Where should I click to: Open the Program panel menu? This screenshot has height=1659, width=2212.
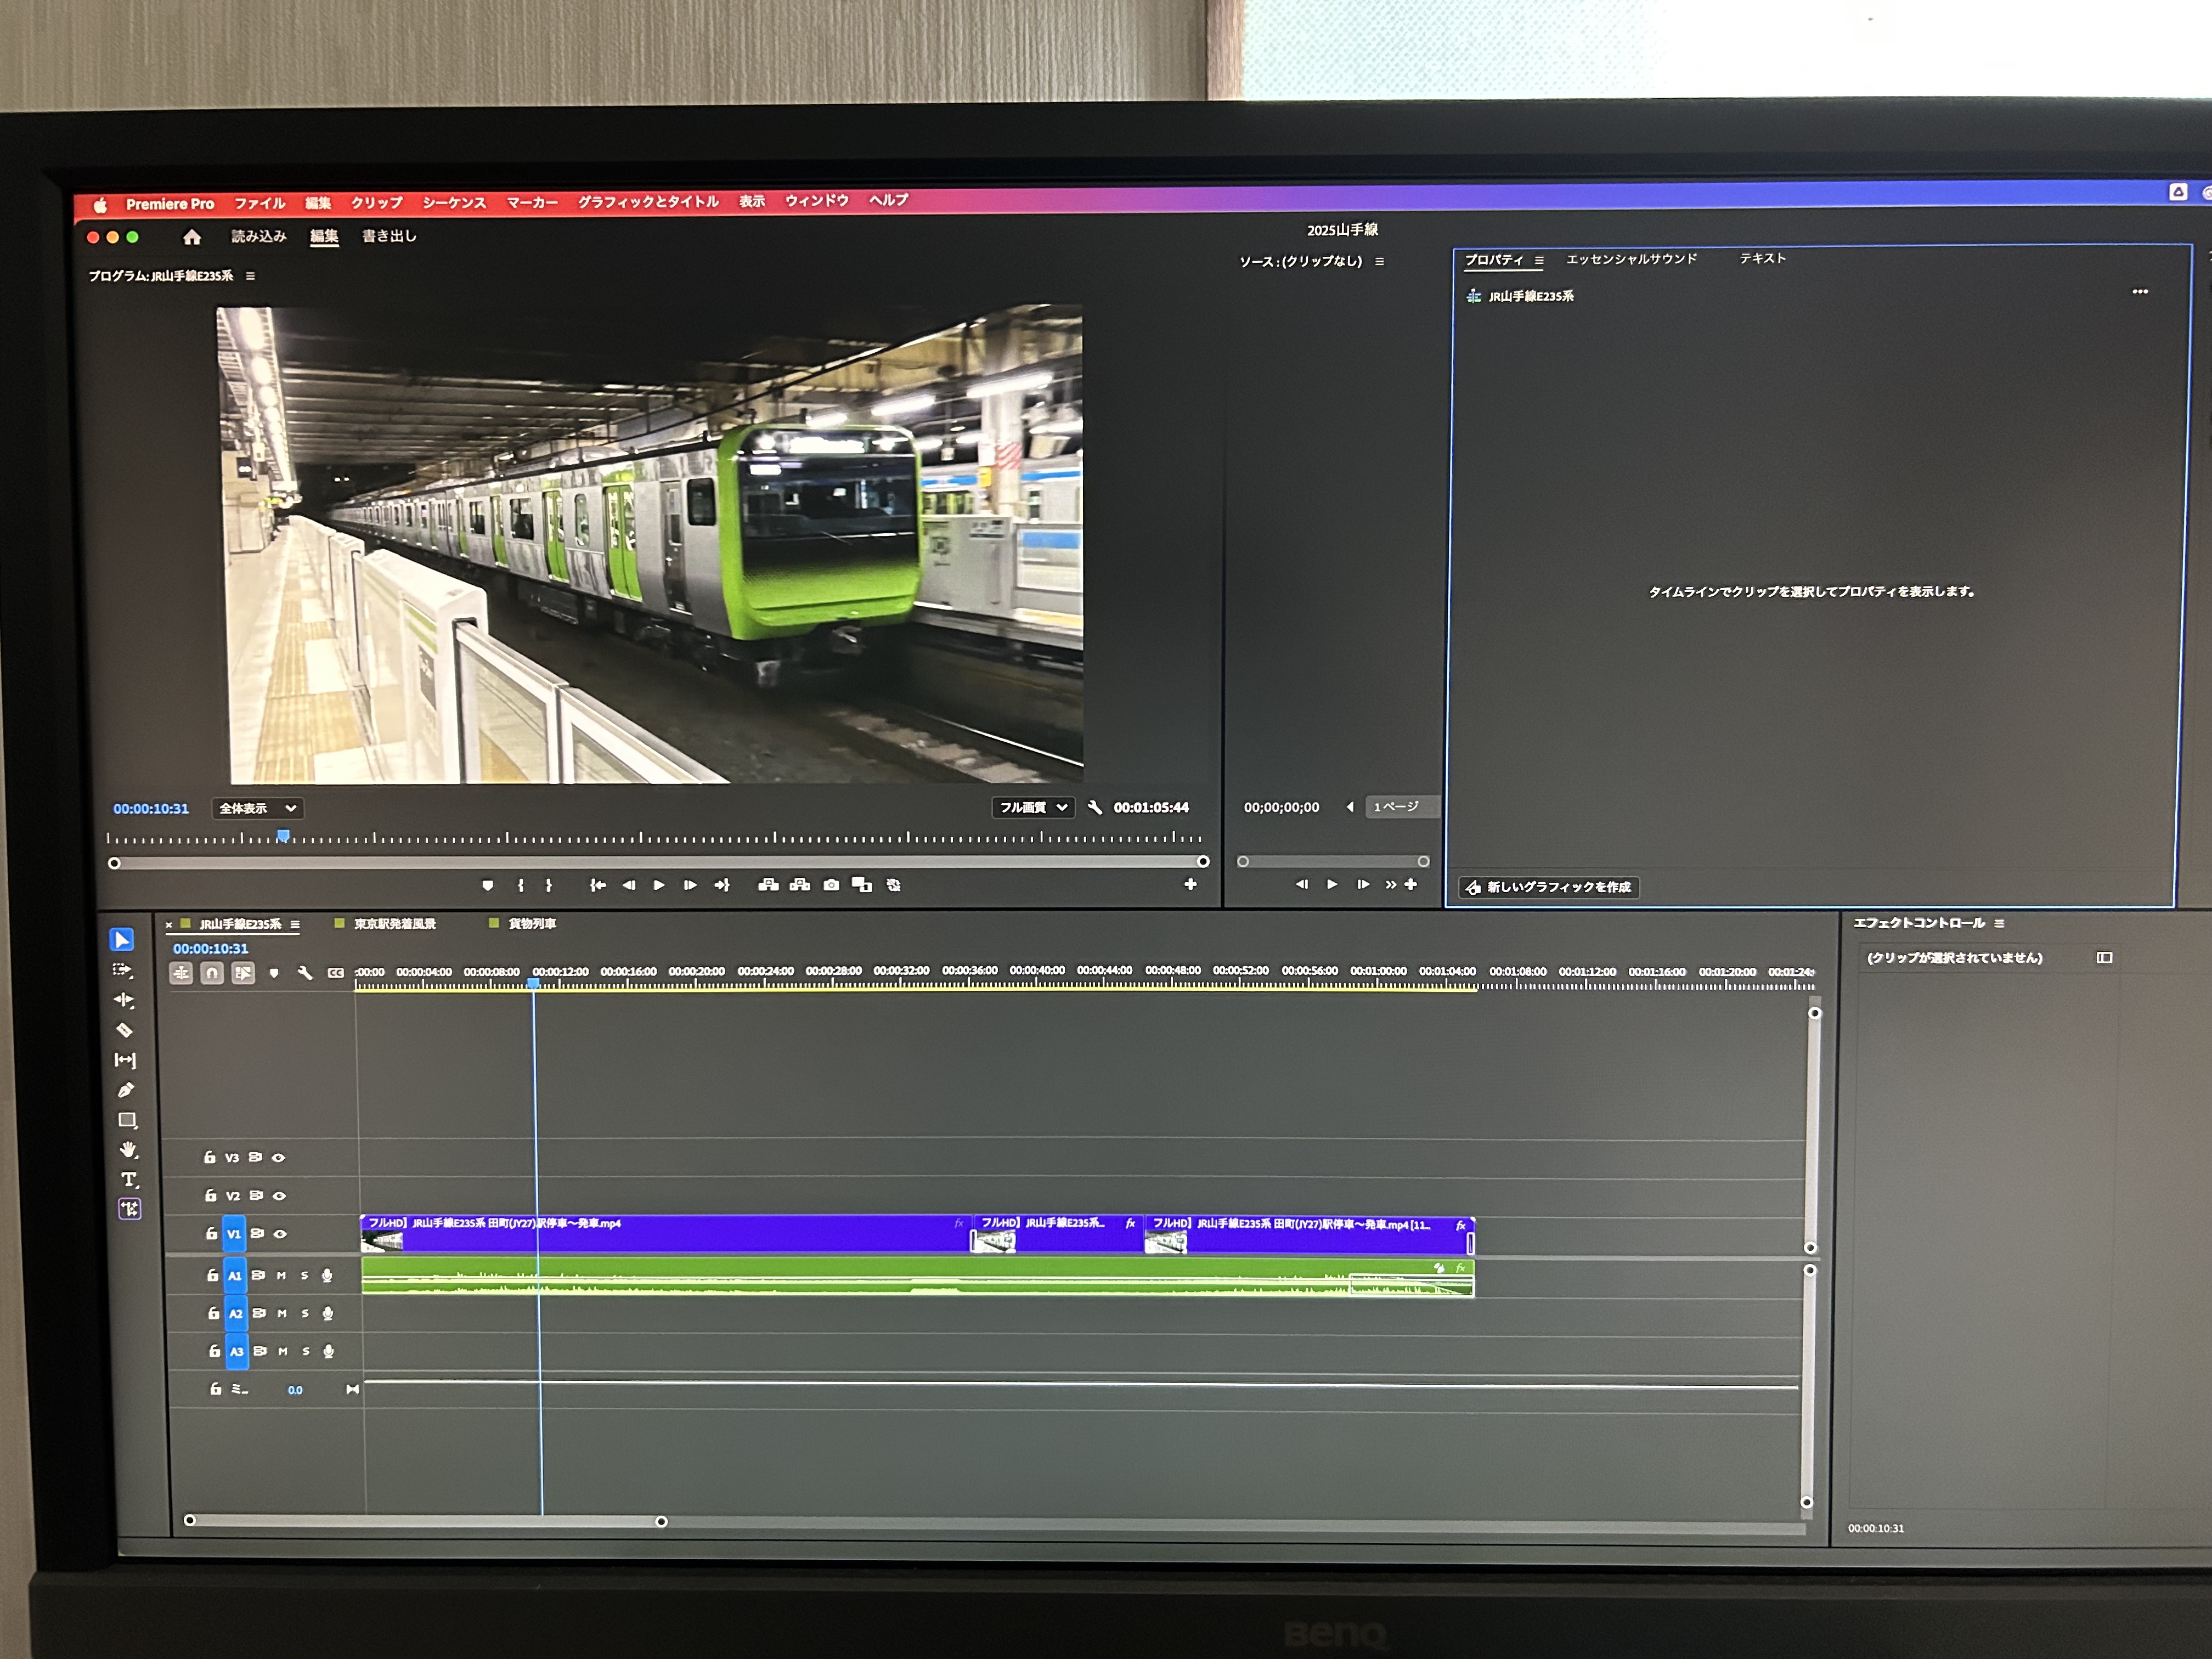pyautogui.click(x=250, y=276)
